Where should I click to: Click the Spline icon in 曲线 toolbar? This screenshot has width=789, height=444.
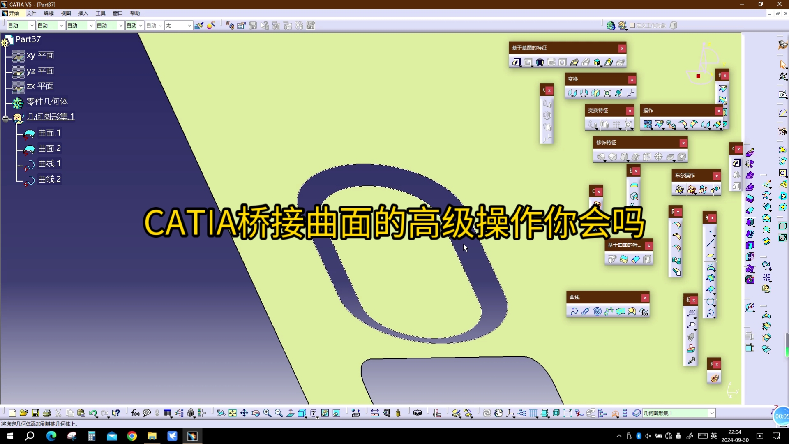[574, 311]
